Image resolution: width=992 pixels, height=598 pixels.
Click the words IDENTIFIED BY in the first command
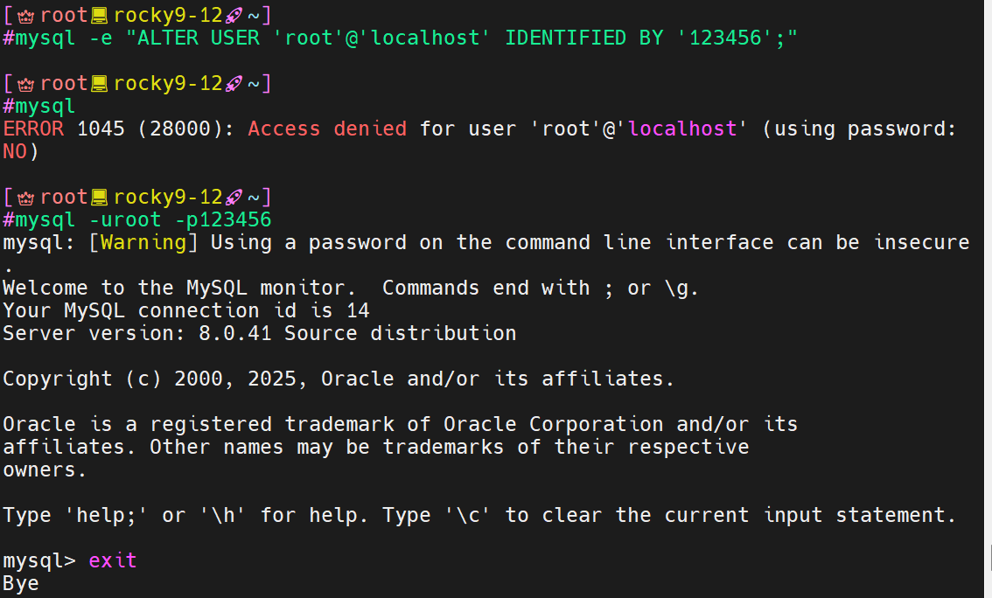point(584,38)
